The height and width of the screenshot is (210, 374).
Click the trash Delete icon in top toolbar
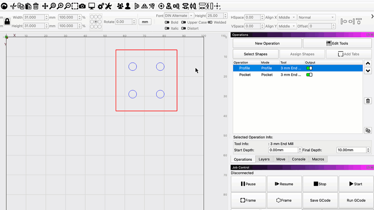[36, 6]
